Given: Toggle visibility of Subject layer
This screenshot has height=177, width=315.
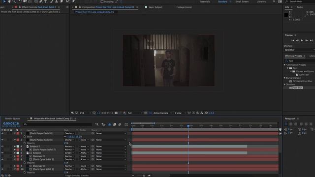Looking at the screenshot, I should 2,153.
